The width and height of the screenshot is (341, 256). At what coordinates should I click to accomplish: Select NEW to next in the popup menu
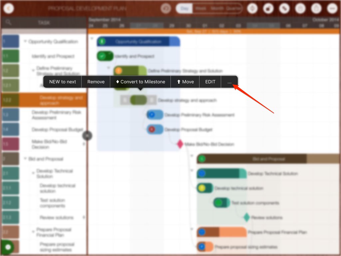point(63,82)
